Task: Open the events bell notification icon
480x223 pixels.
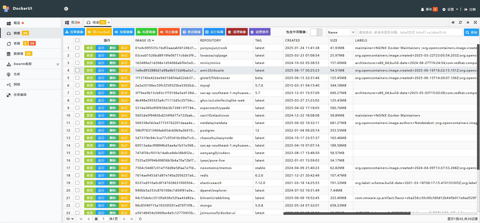Action: coord(422,9)
